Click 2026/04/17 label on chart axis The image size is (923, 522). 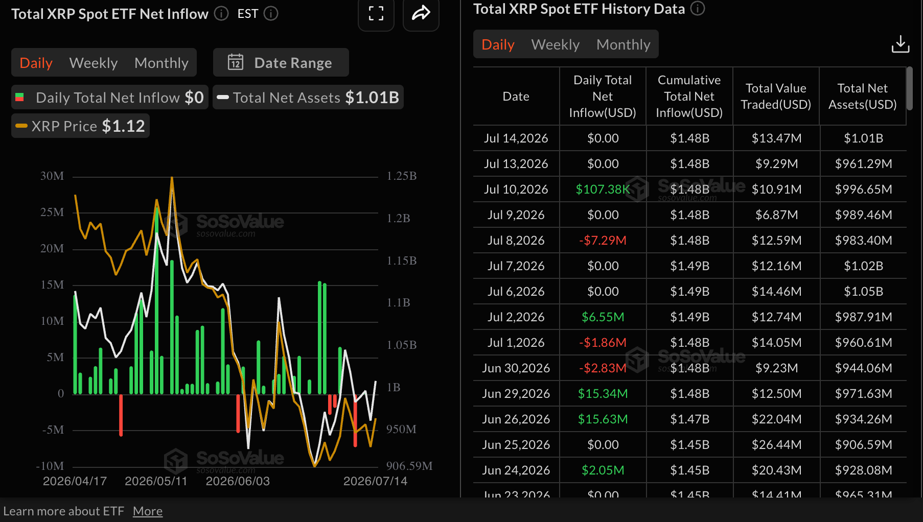(75, 481)
